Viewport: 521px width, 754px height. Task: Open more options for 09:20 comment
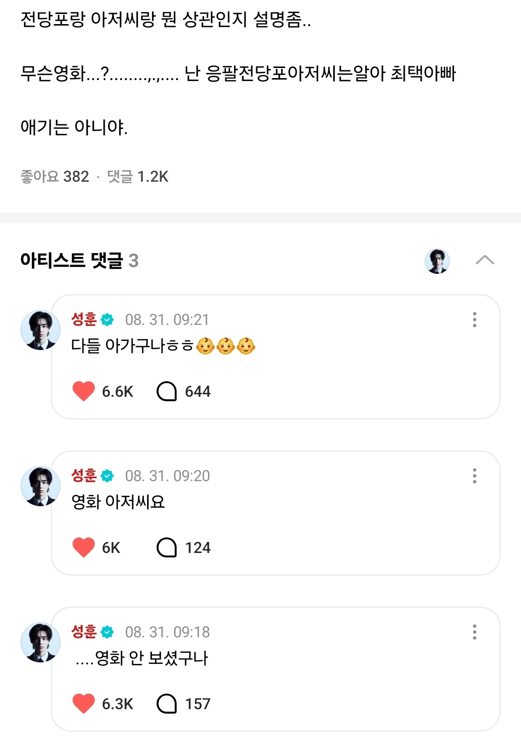(475, 476)
